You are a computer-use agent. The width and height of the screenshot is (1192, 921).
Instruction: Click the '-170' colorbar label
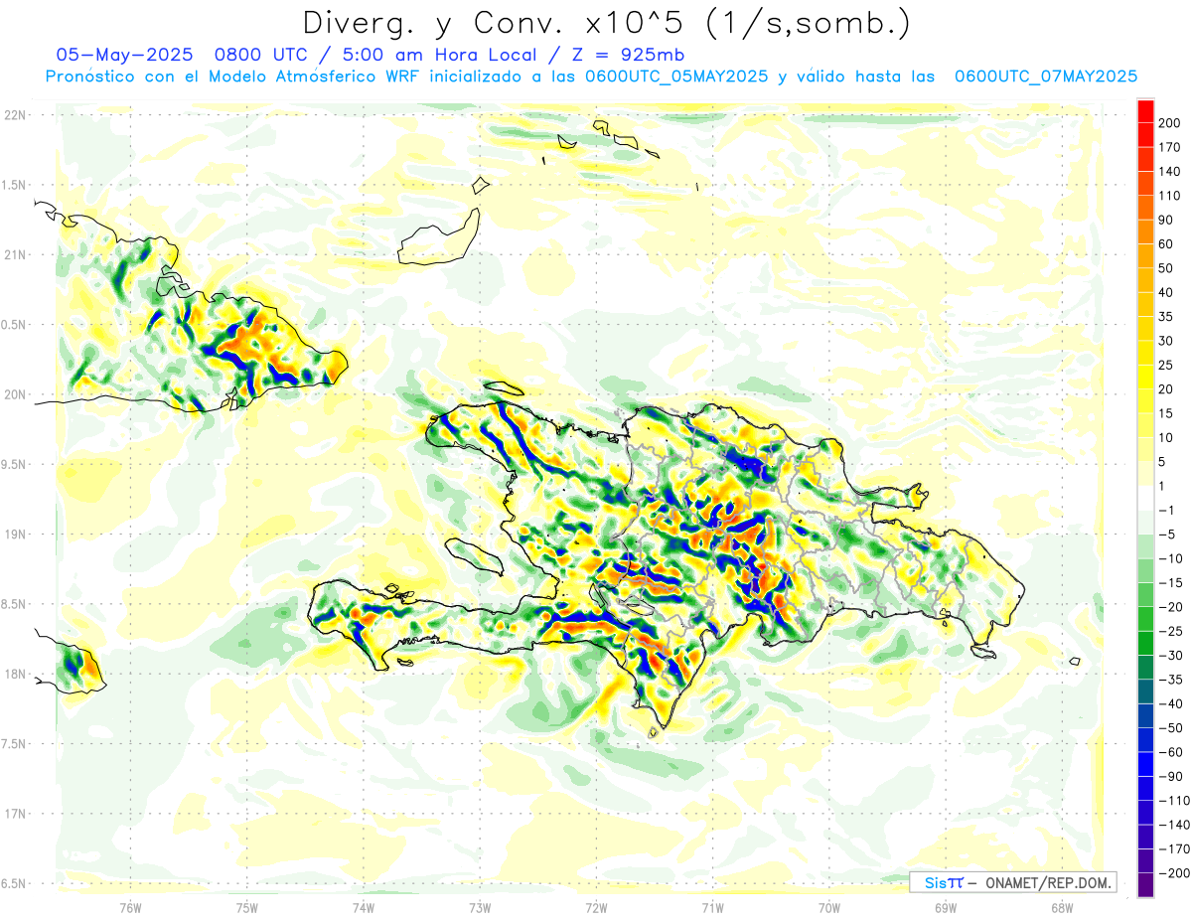point(1173,850)
